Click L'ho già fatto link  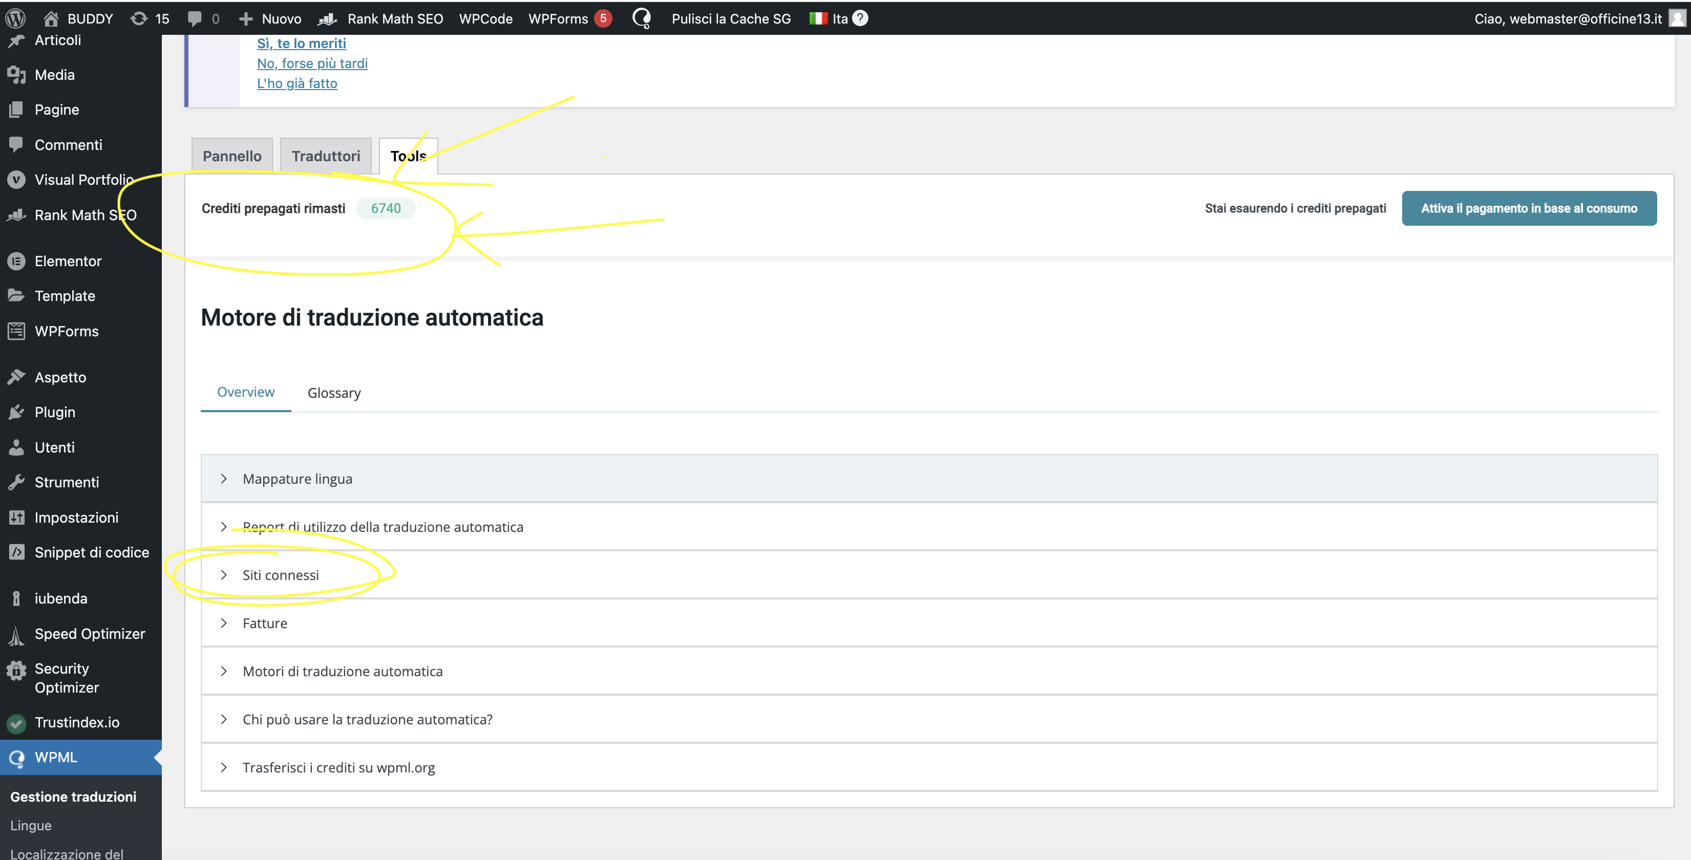[x=297, y=83]
